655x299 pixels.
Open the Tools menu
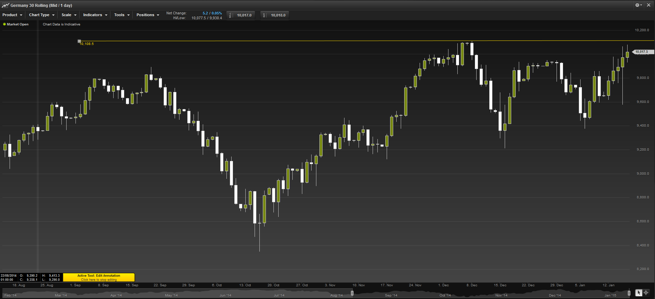(121, 15)
